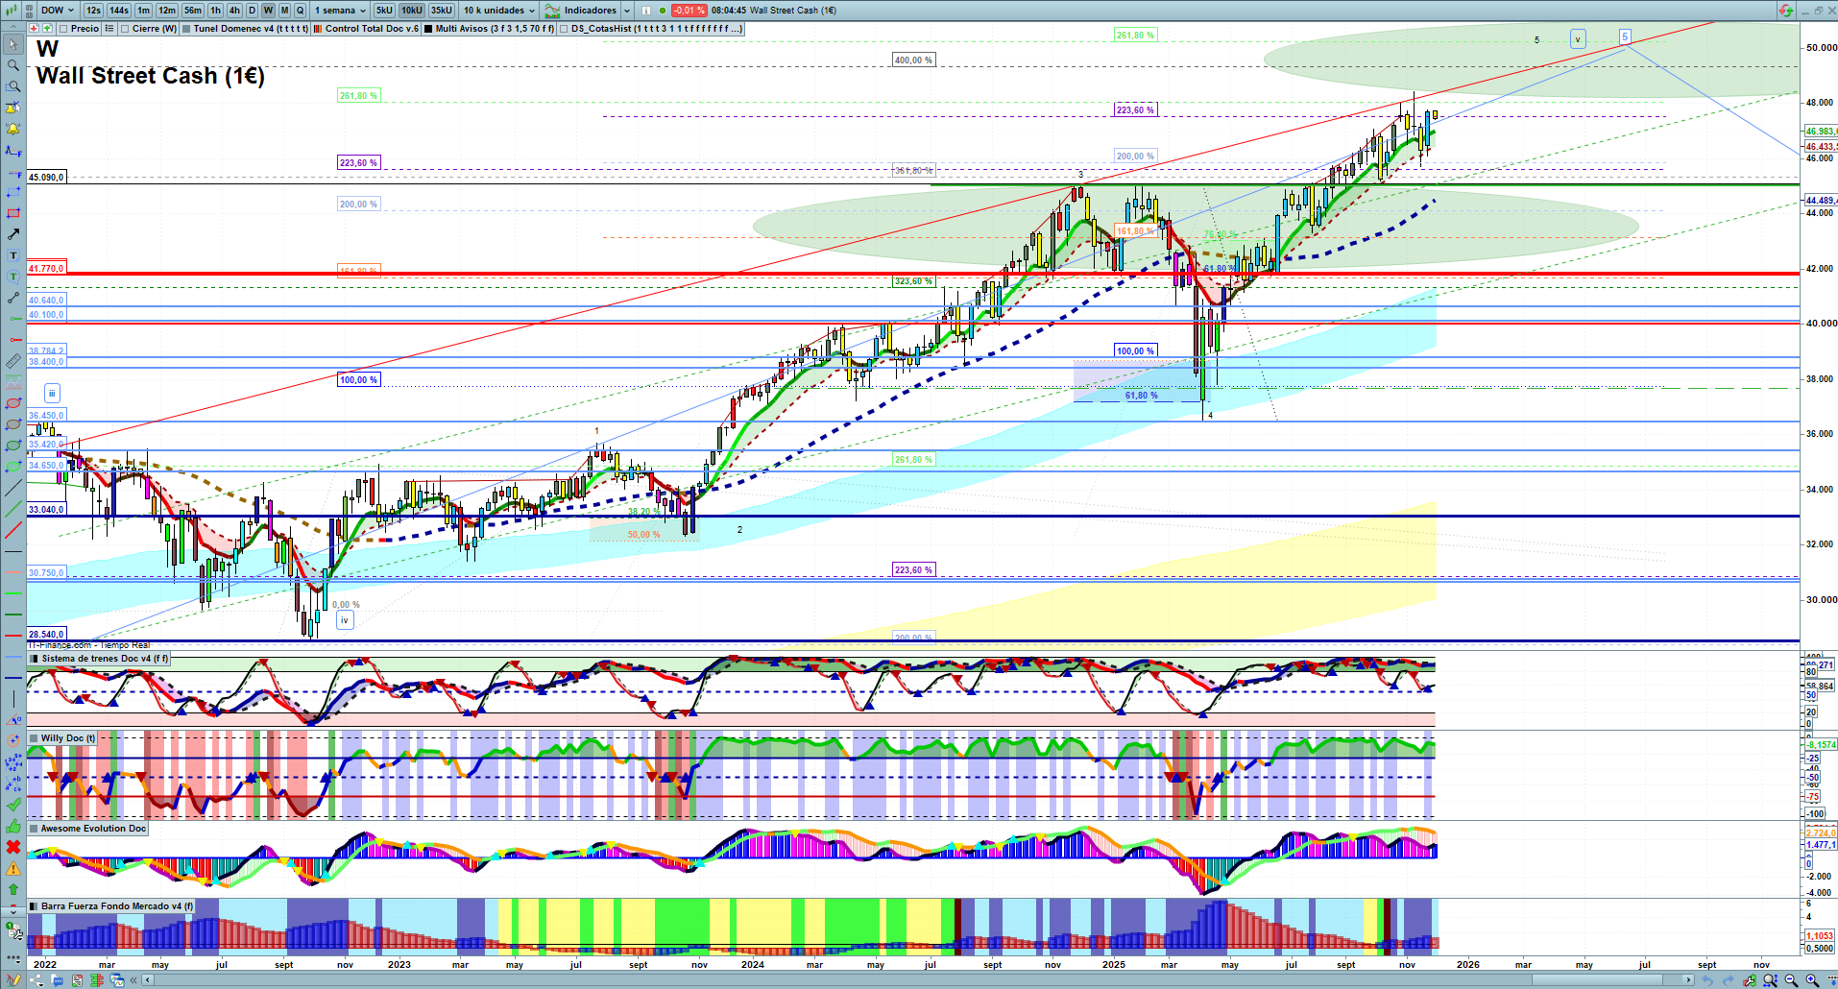Image resolution: width=1838 pixels, height=989 pixels.
Task: Zoom out using bottom-right magnifier
Action: (1791, 980)
